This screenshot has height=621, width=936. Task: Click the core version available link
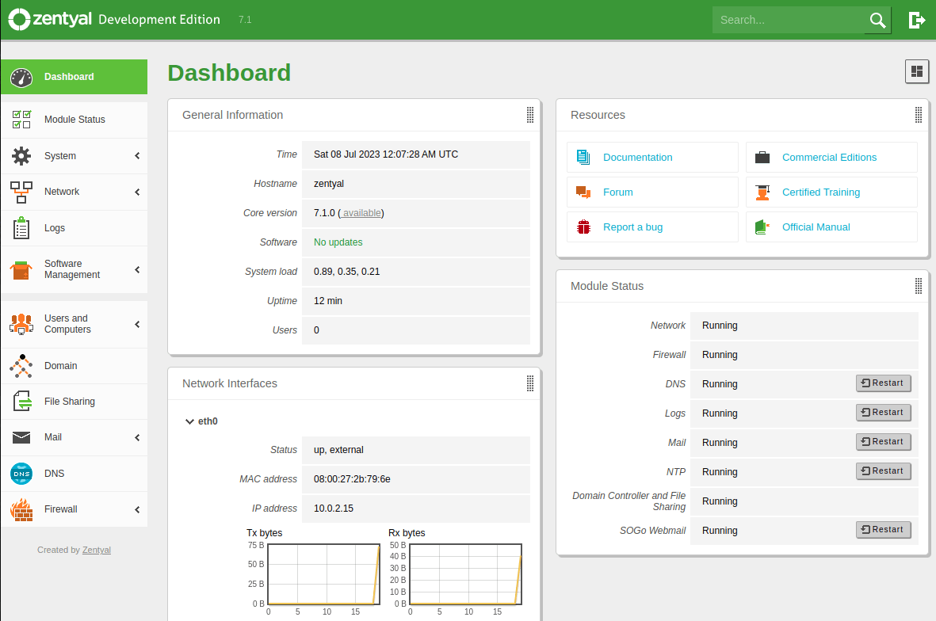tap(361, 213)
